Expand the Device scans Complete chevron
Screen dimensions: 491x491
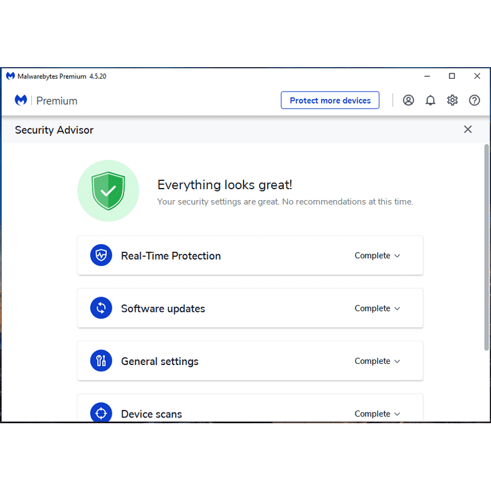point(397,414)
